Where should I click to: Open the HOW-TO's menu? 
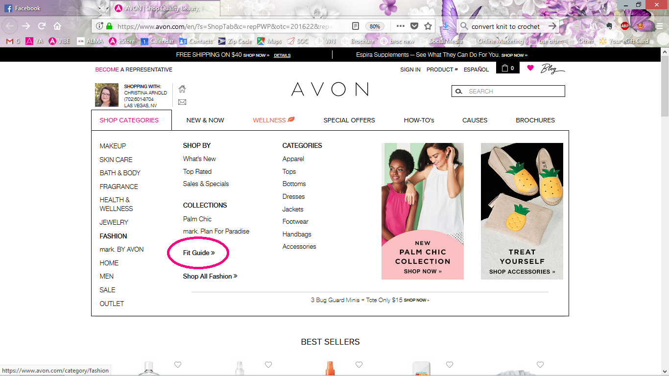(419, 120)
